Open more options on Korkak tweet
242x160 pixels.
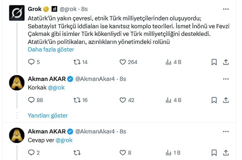tap(226, 79)
